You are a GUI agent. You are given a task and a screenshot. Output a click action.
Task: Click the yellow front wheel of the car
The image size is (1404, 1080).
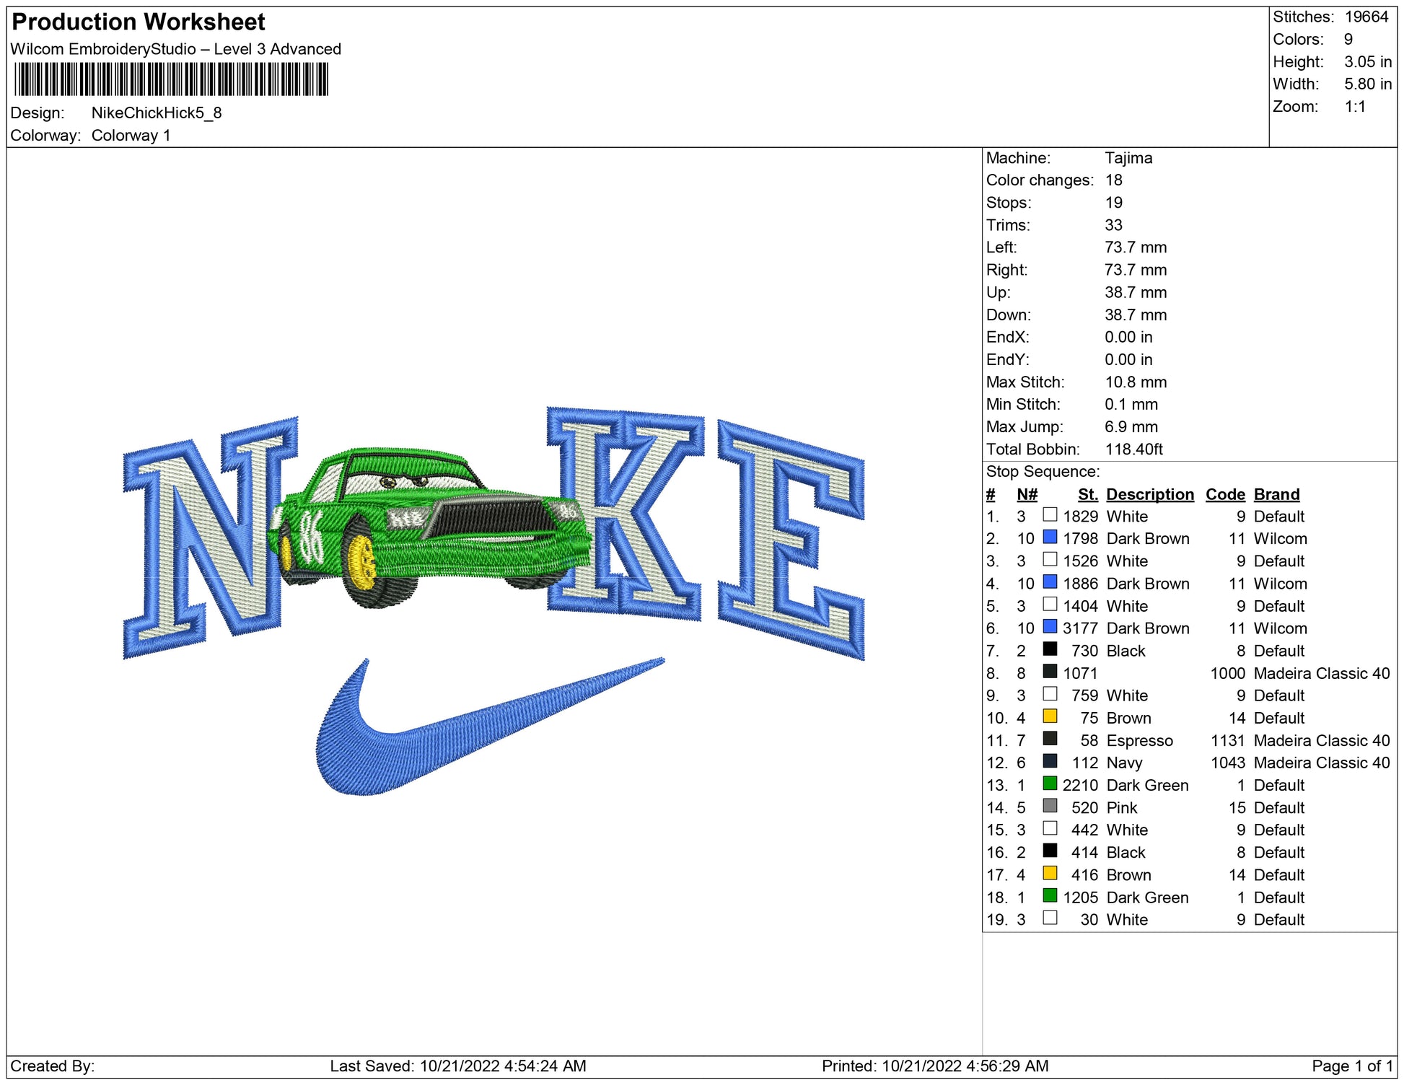361,563
